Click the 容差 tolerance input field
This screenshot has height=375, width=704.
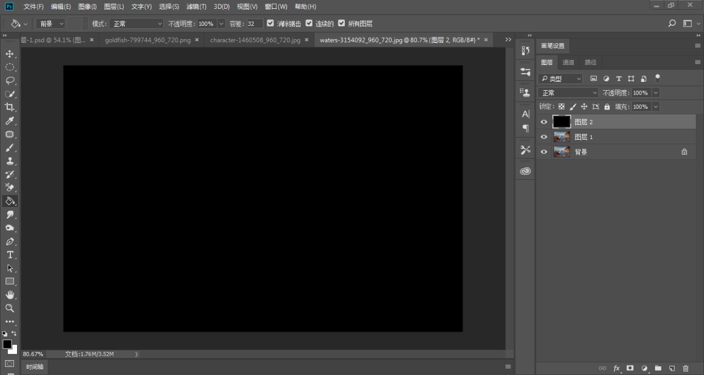pos(255,24)
